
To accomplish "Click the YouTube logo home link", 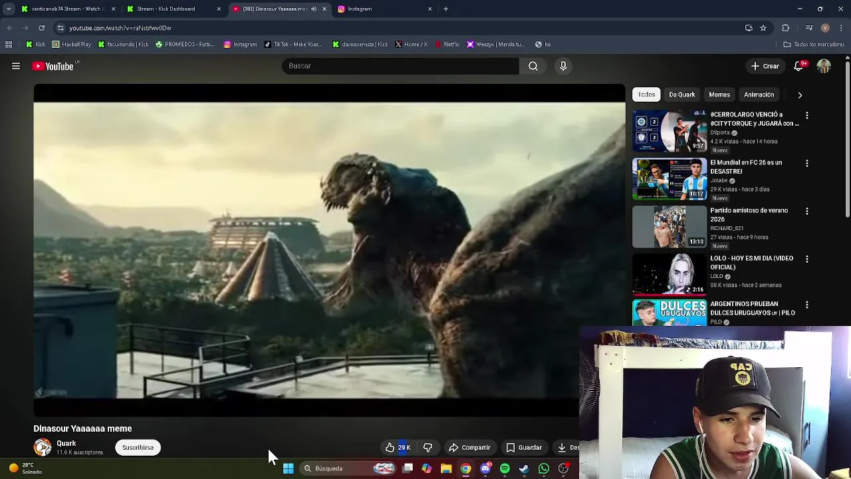I will pyautogui.click(x=53, y=66).
